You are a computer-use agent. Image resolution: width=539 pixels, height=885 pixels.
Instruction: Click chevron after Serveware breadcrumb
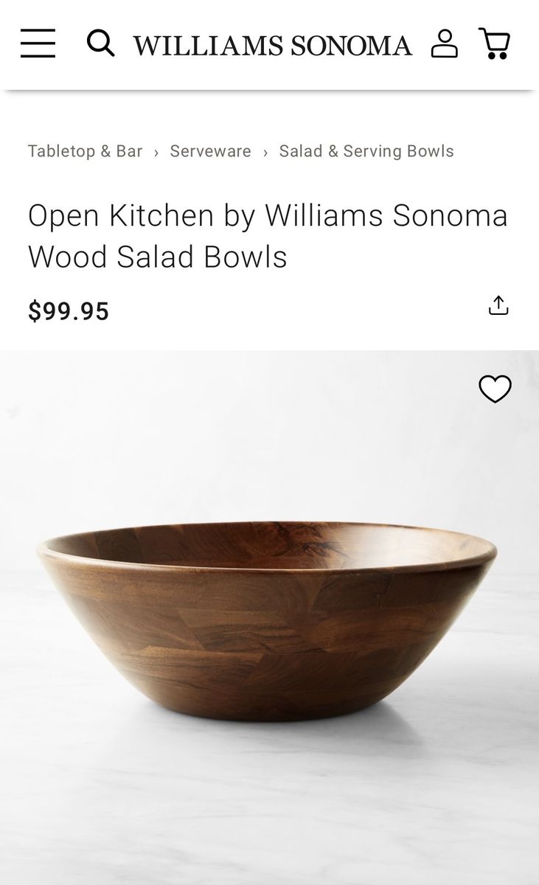265,152
